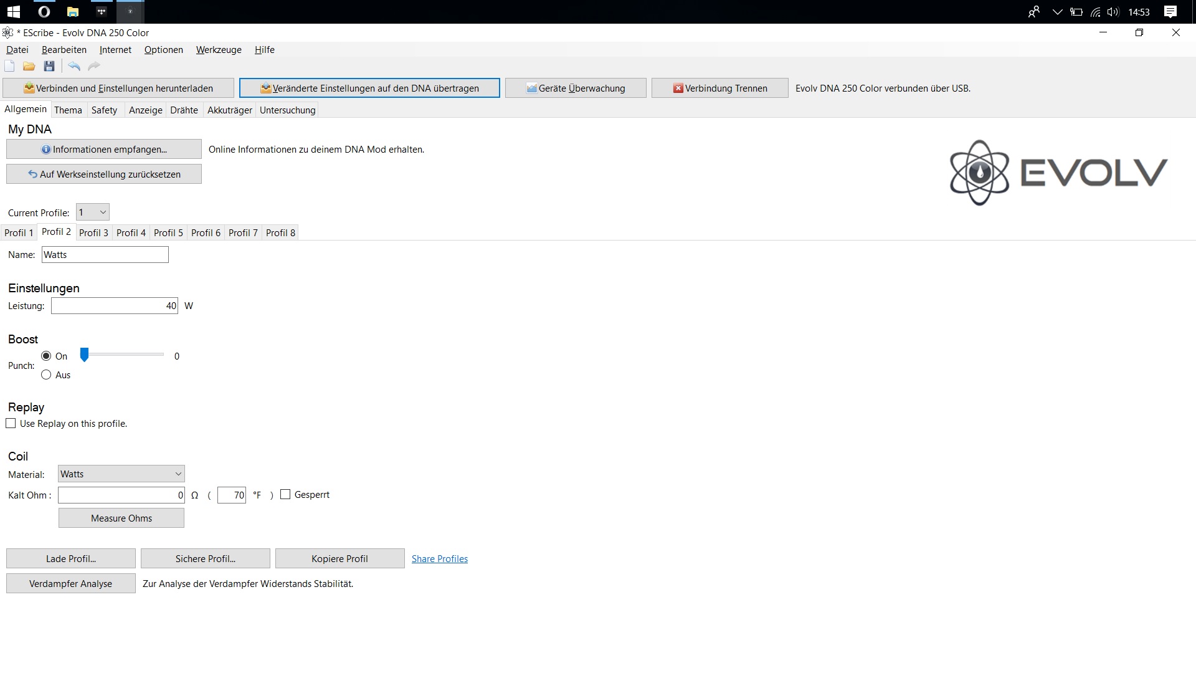This screenshot has width=1196, height=673.
Task: Check the Gesperrt checkbox
Action: (285, 494)
